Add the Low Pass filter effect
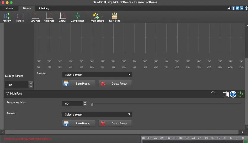 pyautogui.click(x=35, y=17)
